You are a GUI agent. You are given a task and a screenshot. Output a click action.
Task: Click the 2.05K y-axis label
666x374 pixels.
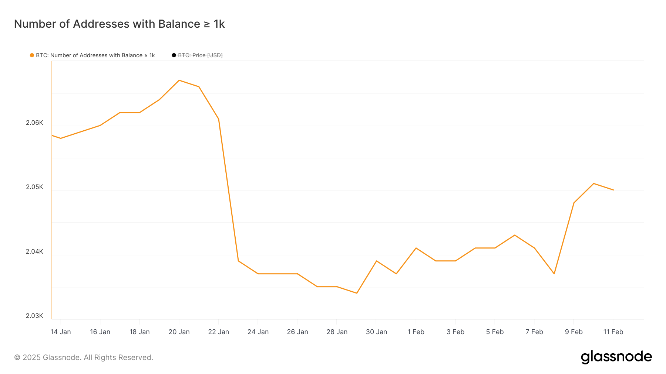tap(34, 187)
